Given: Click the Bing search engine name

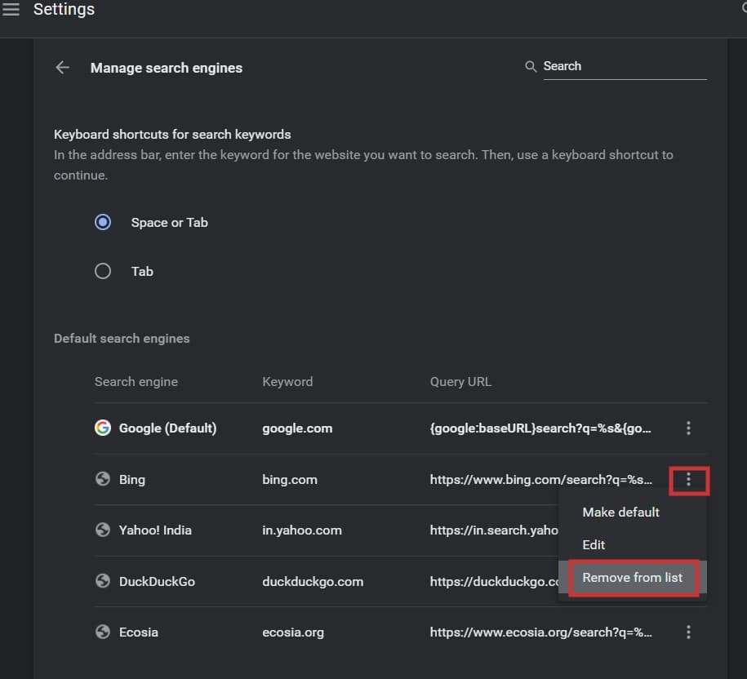Looking at the screenshot, I should (x=131, y=479).
